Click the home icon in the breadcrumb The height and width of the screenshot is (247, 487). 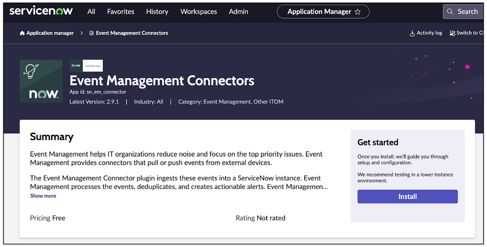click(x=22, y=33)
